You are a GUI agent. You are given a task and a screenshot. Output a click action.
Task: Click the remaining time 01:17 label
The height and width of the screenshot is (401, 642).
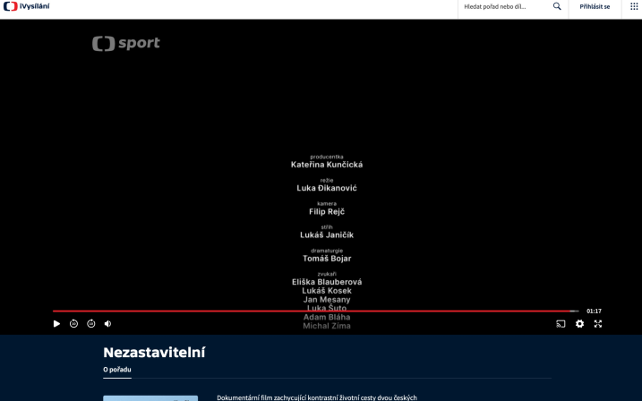coord(594,311)
